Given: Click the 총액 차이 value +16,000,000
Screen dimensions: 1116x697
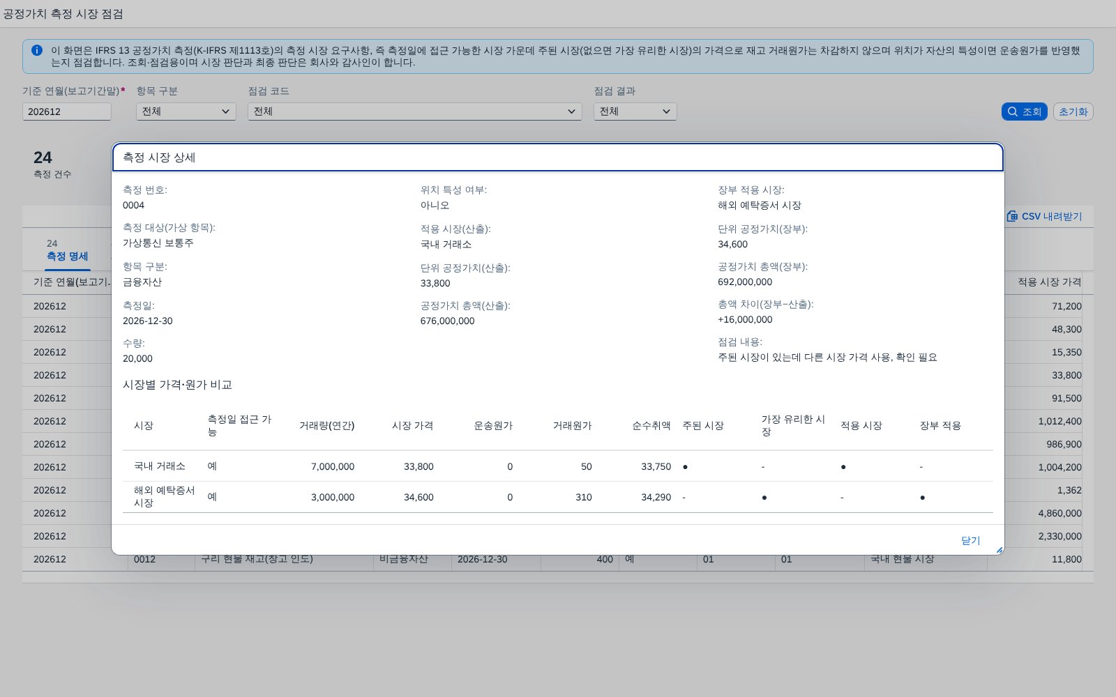Looking at the screenshot, I should 745,319.
